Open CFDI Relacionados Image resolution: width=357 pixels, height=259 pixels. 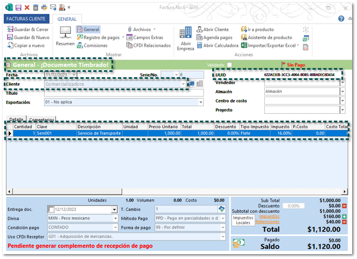(129, 46)
